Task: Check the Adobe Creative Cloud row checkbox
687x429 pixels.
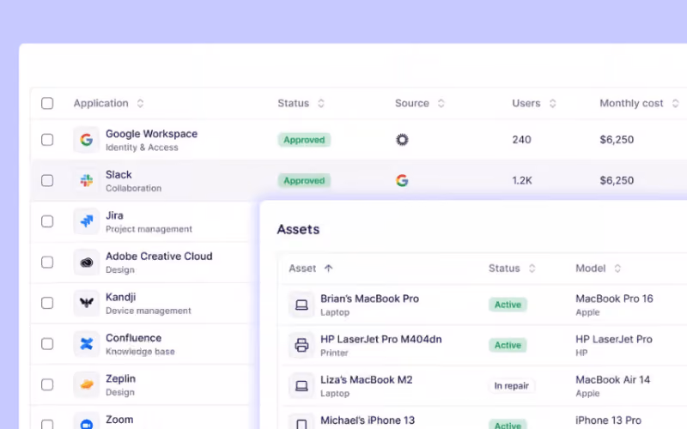Action: point(47,263)
